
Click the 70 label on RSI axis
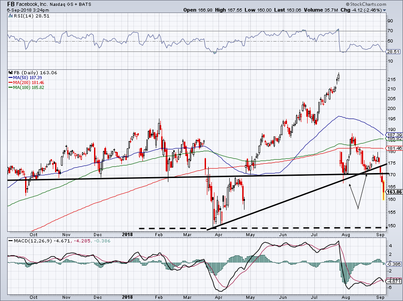pos(390,31)
